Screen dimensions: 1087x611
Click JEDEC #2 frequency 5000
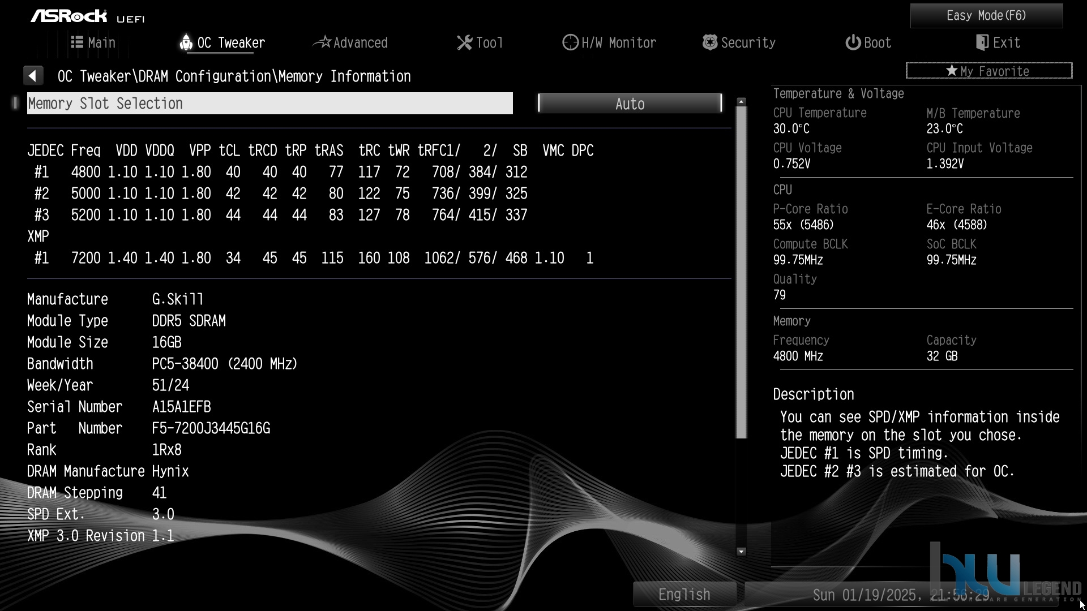click(x=86, y=193)
